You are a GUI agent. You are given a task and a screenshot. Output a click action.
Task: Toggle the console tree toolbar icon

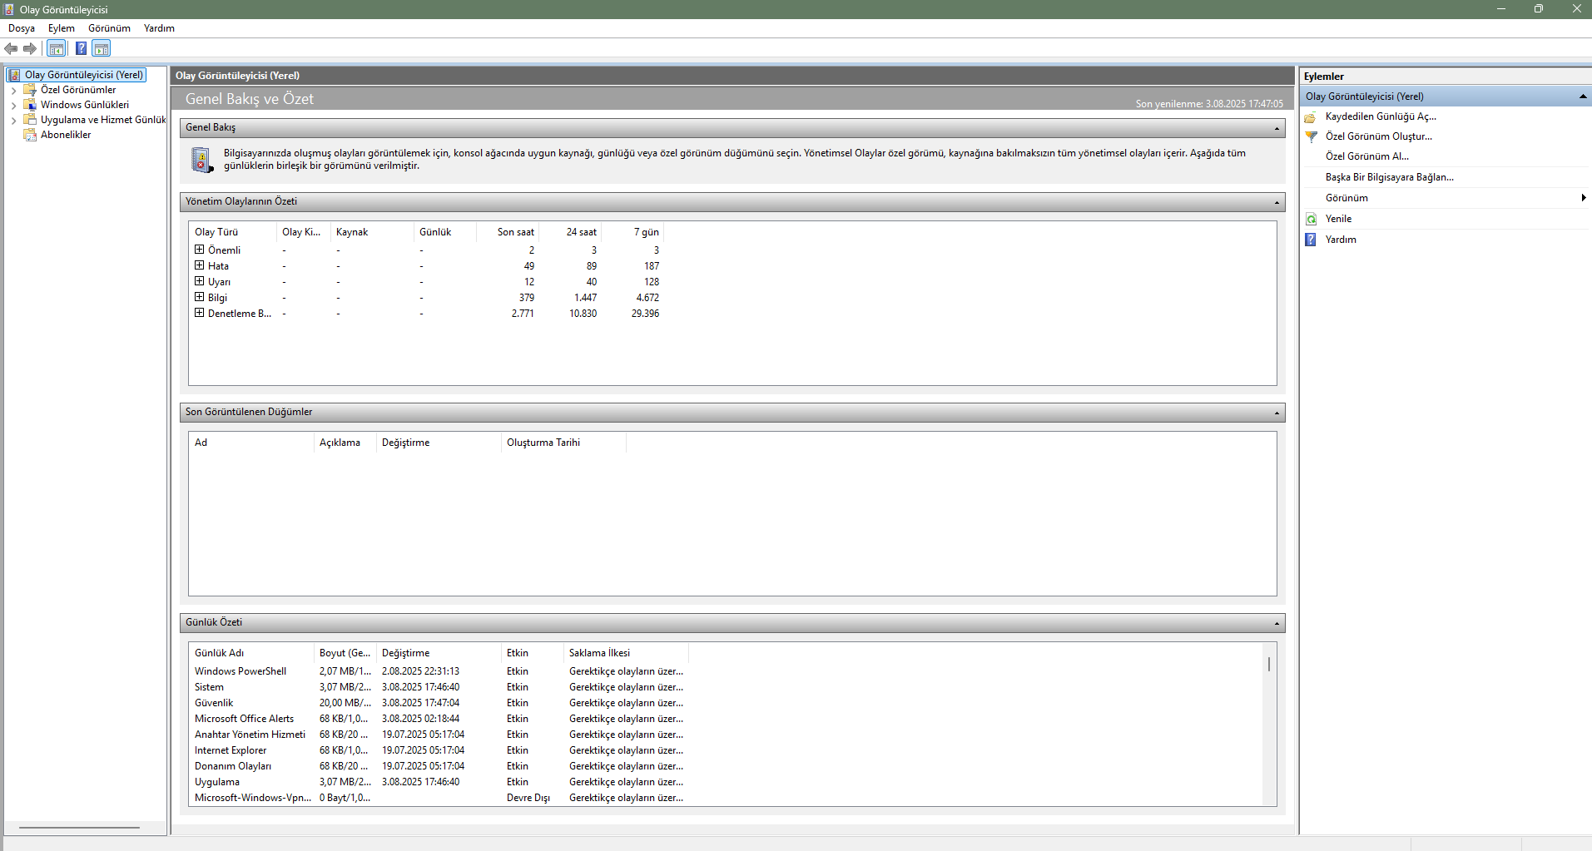pos(57,48)
